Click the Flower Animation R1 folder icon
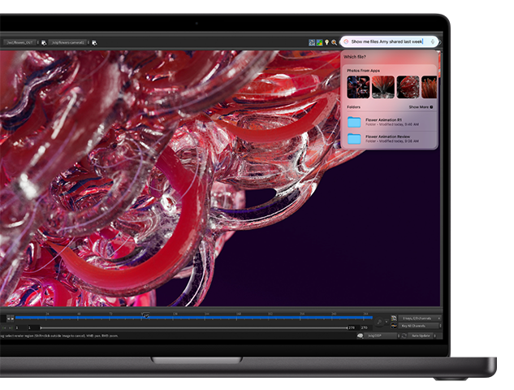The height and width of the screenshot is (390, 514). (354, 122)
